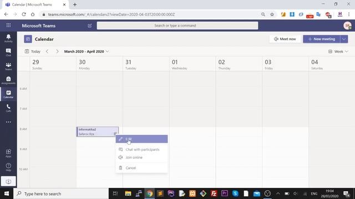Screen dimensions: 355x199
Task: Click browser zoom magnifier icon
Action: 263,14
